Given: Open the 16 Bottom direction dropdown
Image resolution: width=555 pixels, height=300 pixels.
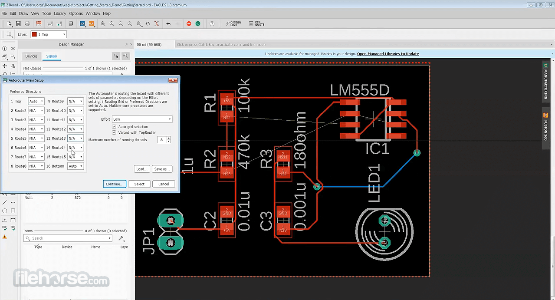Looking at the screenshot, I should point(76,166).
